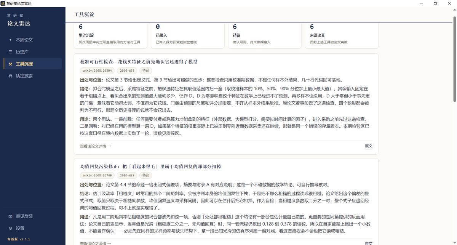The width and height of the screenshot is (457, 245).
Task: Click the 来源论文 stat card
Action: coord(342,35)
